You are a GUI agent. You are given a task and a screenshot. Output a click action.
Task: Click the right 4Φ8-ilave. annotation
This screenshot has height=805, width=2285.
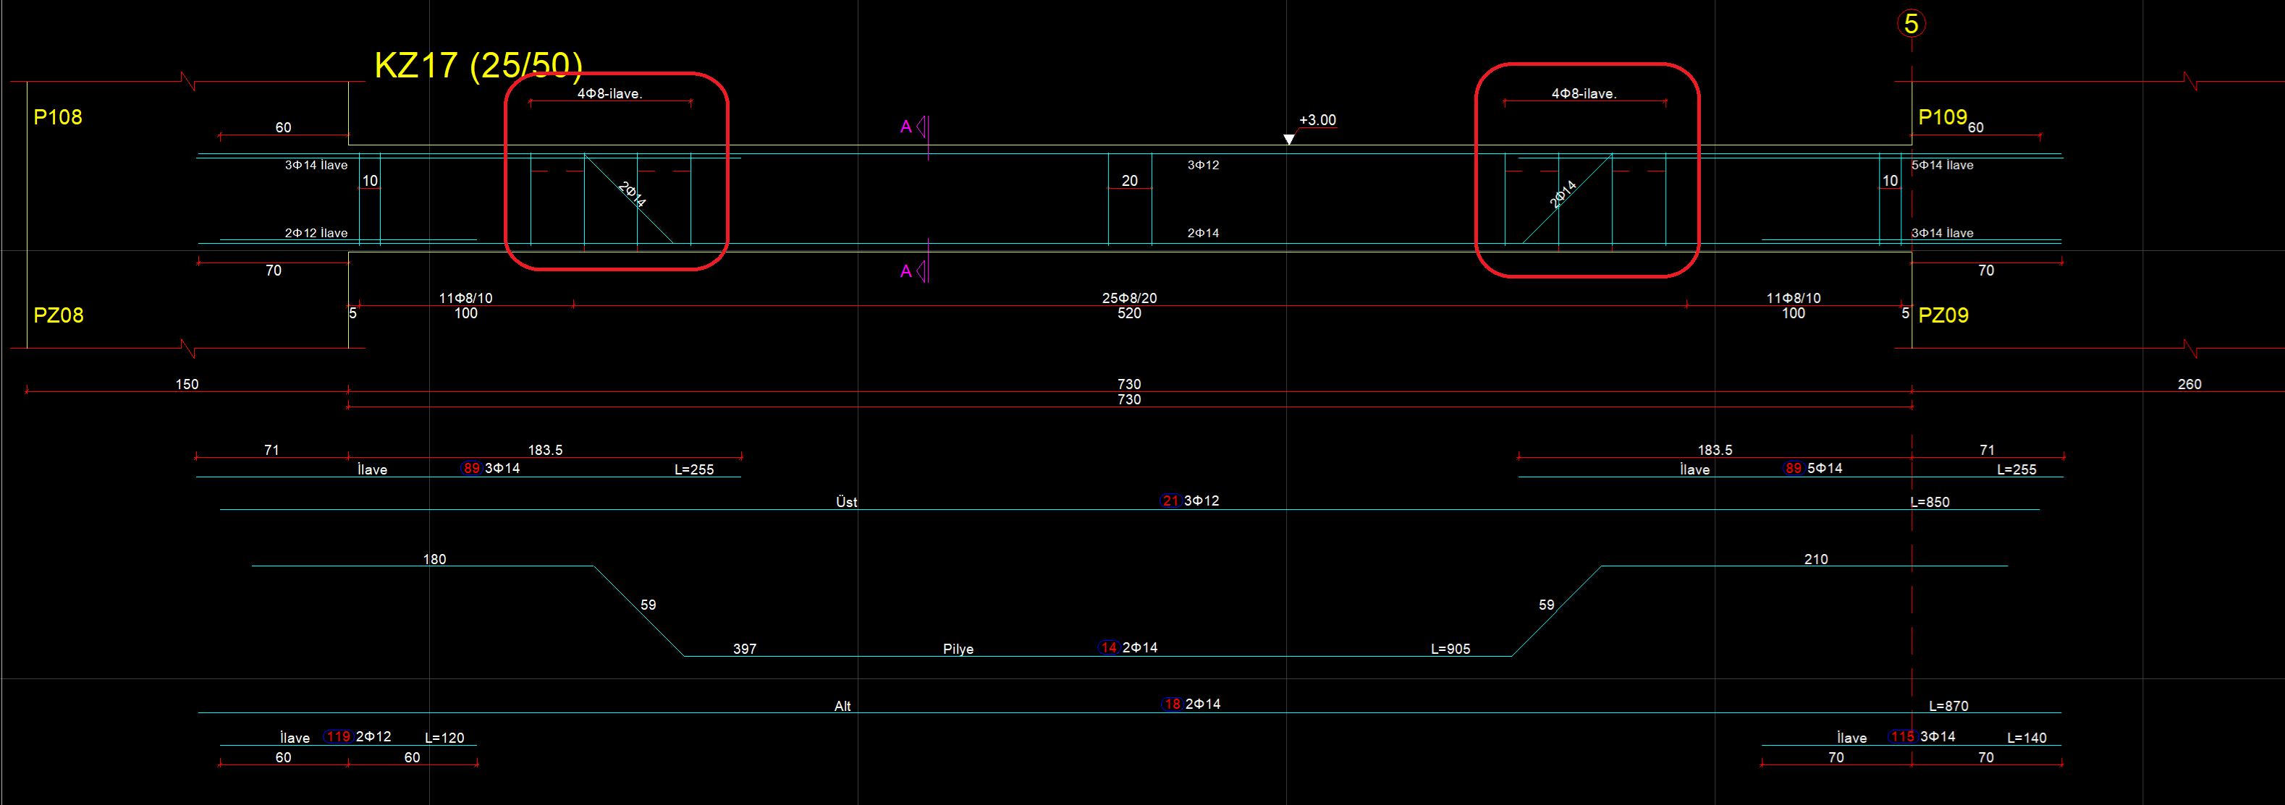[x=1584, y=93]
